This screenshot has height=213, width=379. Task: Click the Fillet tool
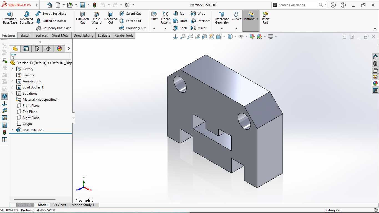[x=154, y=16]
